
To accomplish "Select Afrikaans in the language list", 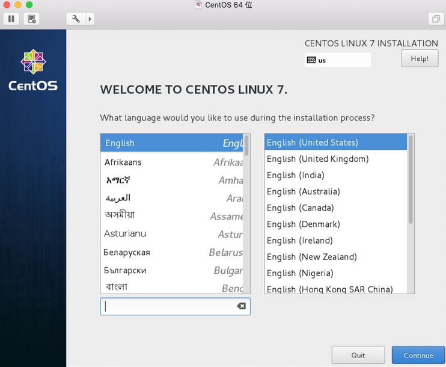I will [x=172, y=162].
